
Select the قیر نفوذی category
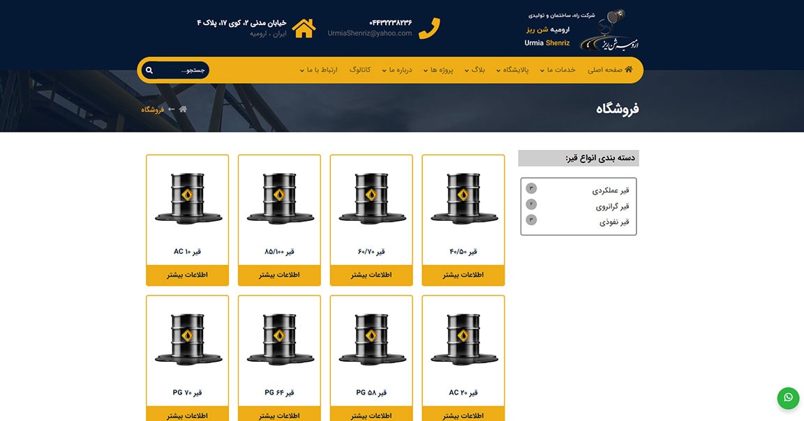click(x=613, y=222)
